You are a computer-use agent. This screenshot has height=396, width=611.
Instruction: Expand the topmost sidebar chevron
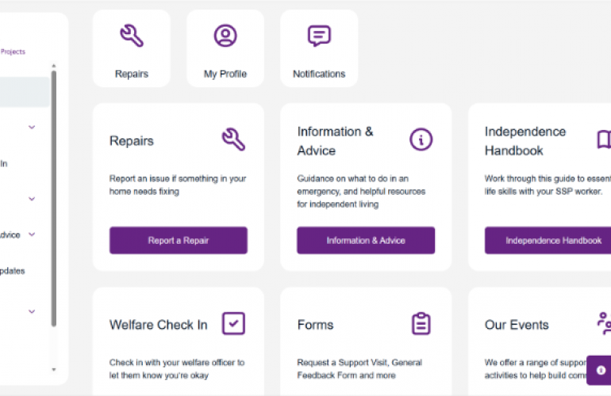click(x=32, y=127)
